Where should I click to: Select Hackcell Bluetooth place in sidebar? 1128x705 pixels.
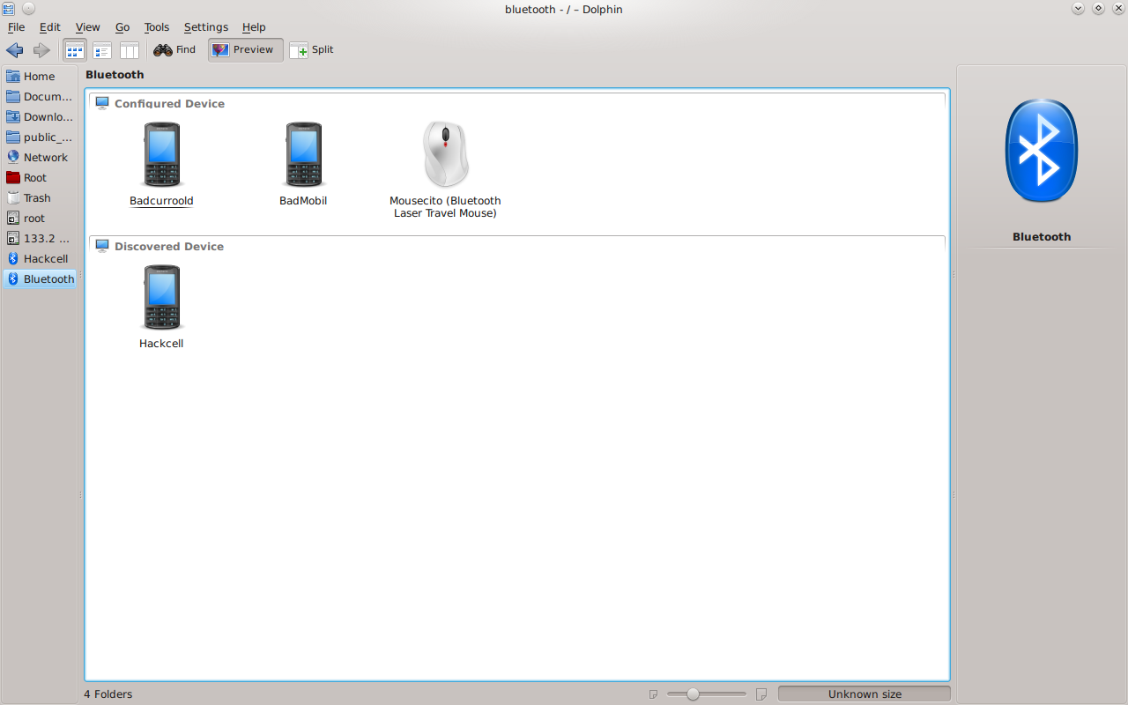click(x=40, y=259)
